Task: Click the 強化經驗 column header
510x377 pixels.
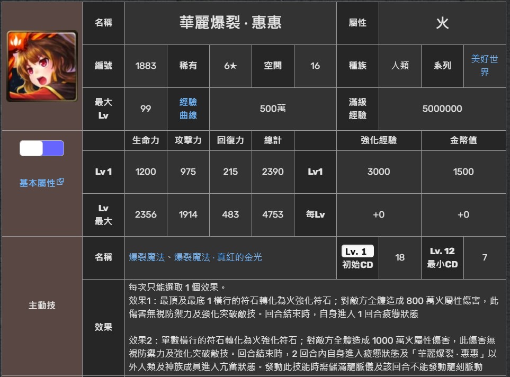Action: click(379, 140)
